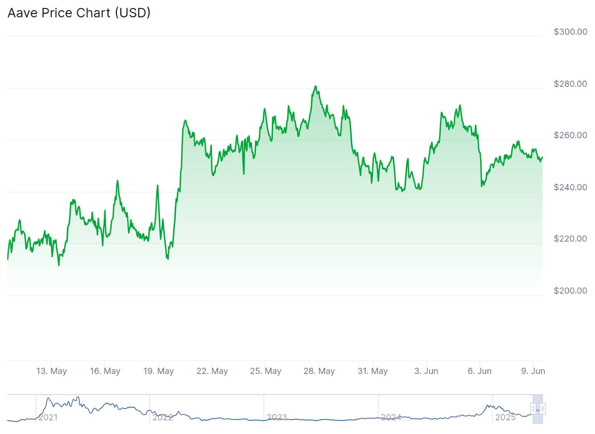Click the 2025 label in the navigator
This screenshot has height=434, width=595.
505,417
